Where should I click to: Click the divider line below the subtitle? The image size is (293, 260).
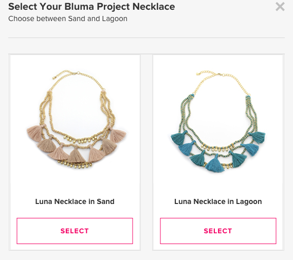[x=146, y=38]
